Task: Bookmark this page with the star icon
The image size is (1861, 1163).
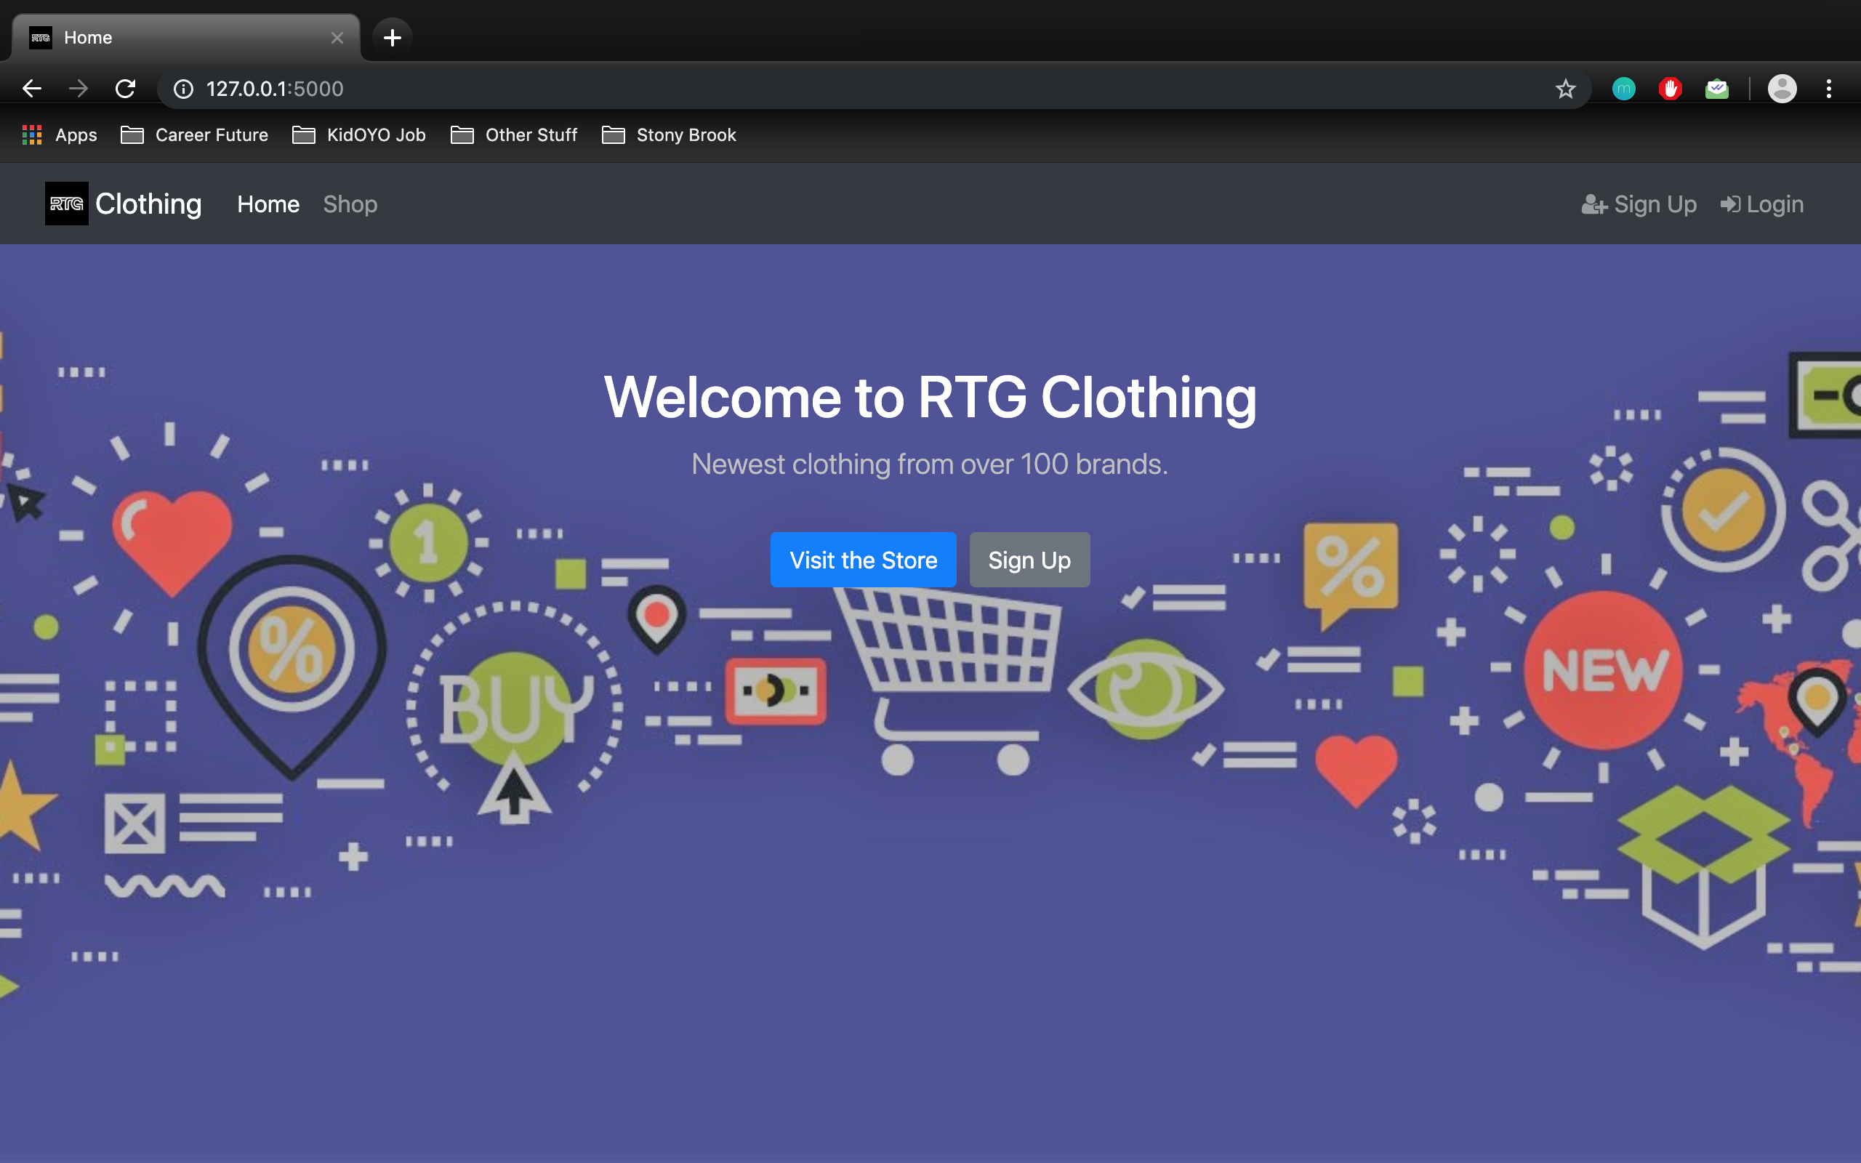Action: click(x=1565, y=89)
